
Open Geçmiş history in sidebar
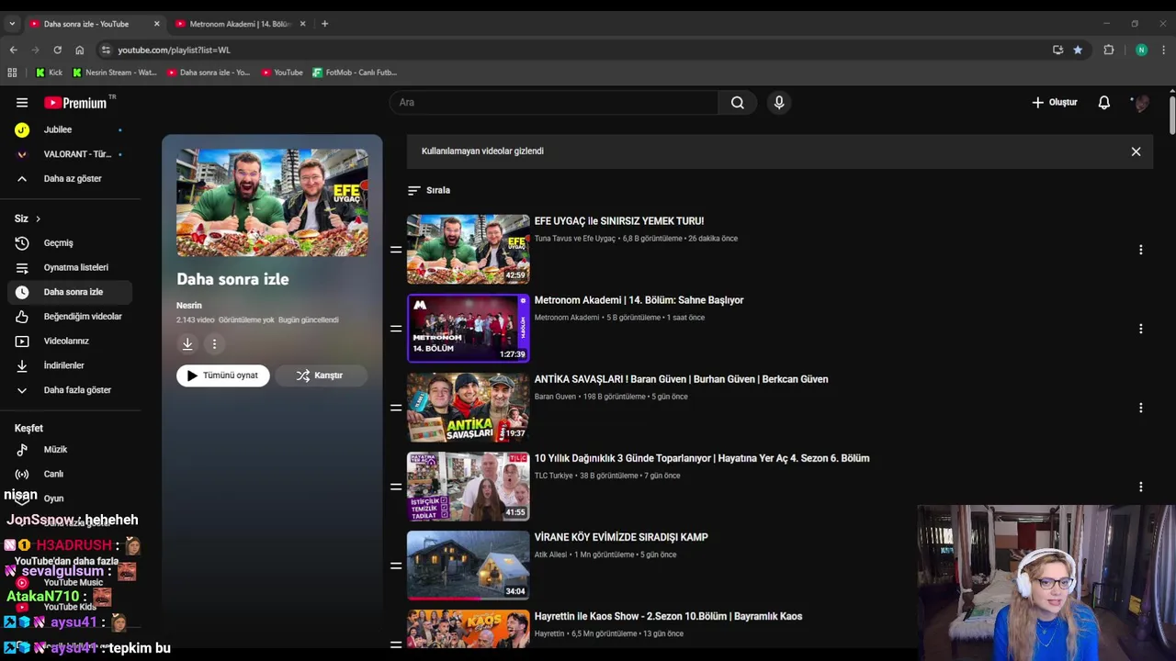70,243
